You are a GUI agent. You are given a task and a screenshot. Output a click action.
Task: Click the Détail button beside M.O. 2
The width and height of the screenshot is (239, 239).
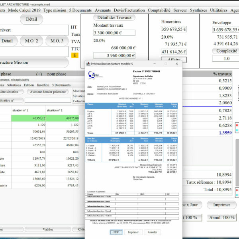[x=8, y=41]
